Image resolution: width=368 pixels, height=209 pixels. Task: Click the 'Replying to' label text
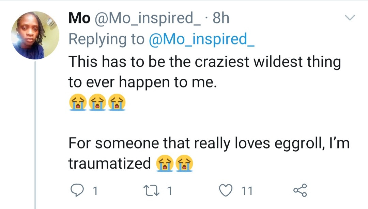(x=107, y=40)
